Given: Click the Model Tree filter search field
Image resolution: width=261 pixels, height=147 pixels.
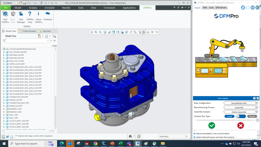Looking at the screenshot, I should 28,41.
